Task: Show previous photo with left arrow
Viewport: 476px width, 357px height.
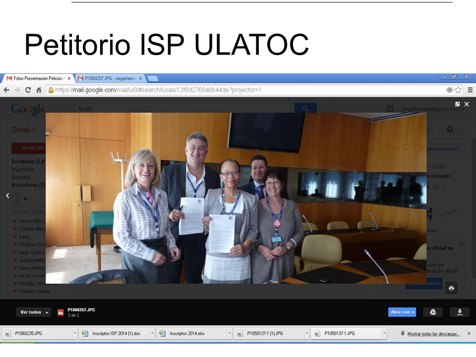Action: (7, 196)
